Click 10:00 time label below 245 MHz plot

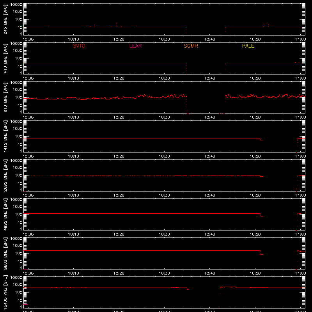[x=28, y=39]
